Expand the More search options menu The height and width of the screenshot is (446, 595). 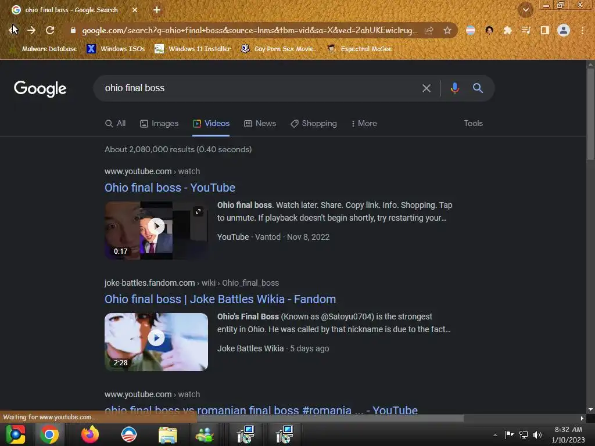[x=364, y=124]
